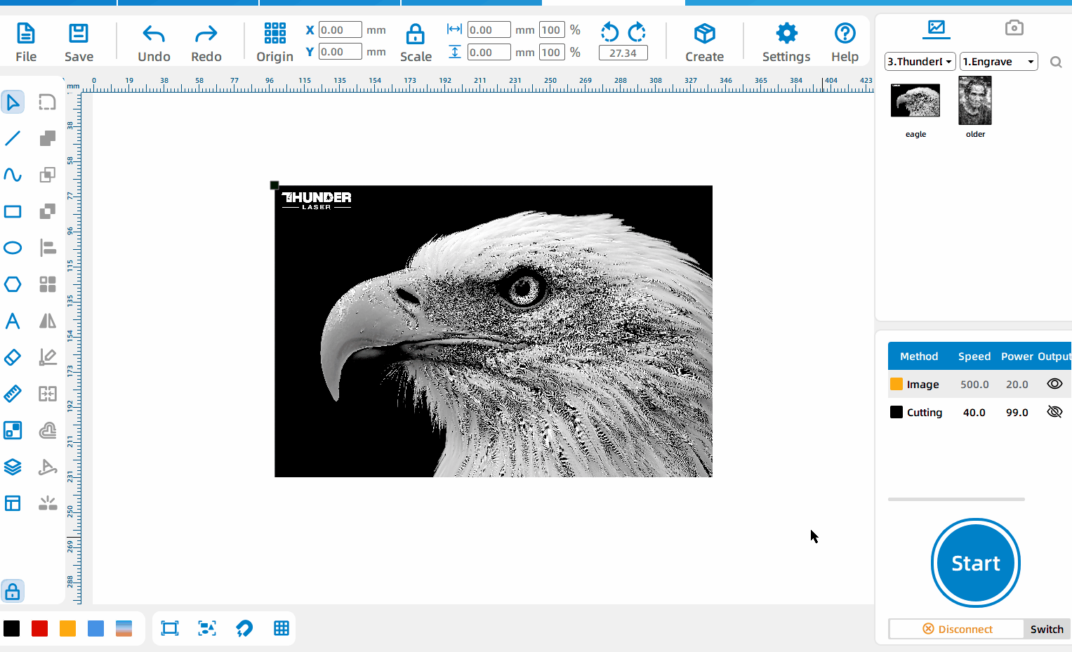Screen dimensions: 1072x652
Task: Click the mirror flip tool
Action: [x=48, y=321]
